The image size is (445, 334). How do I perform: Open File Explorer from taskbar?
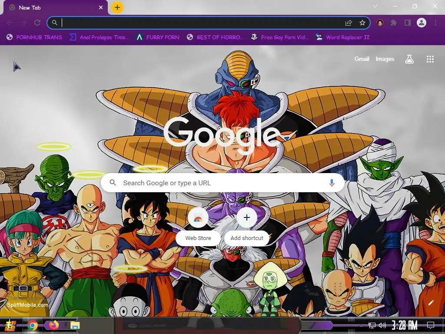pyautogui.click(x=75, y=325)
